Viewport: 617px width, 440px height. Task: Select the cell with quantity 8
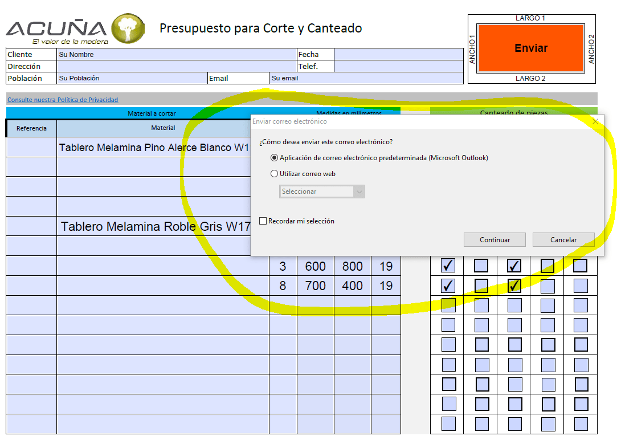(x=283, y=286)
